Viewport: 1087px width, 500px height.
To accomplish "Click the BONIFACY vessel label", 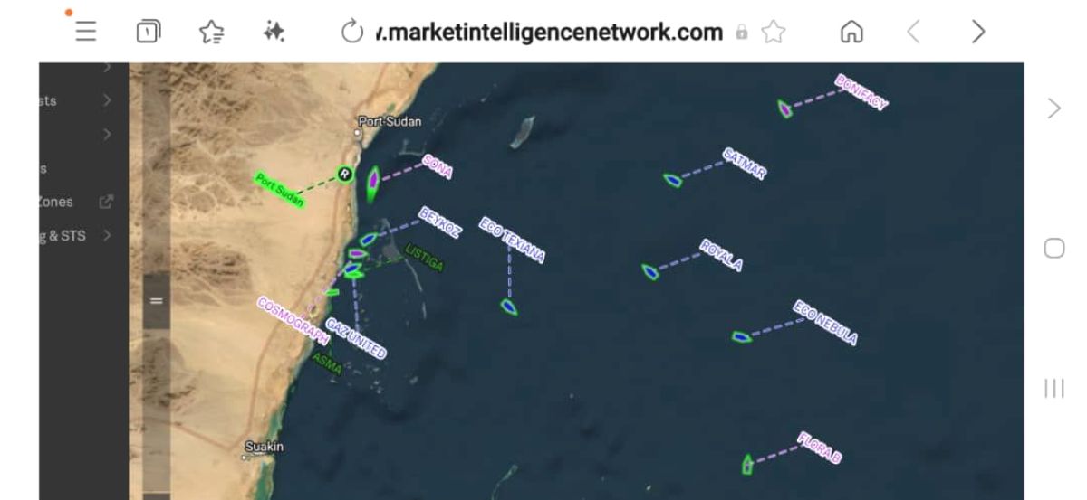I will click(861, 92).
